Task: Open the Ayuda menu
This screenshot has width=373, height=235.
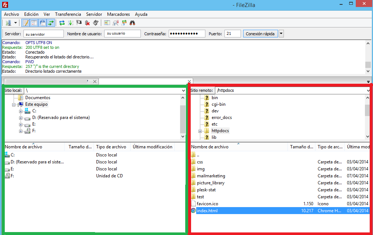Action: click(x=141, y=14)
